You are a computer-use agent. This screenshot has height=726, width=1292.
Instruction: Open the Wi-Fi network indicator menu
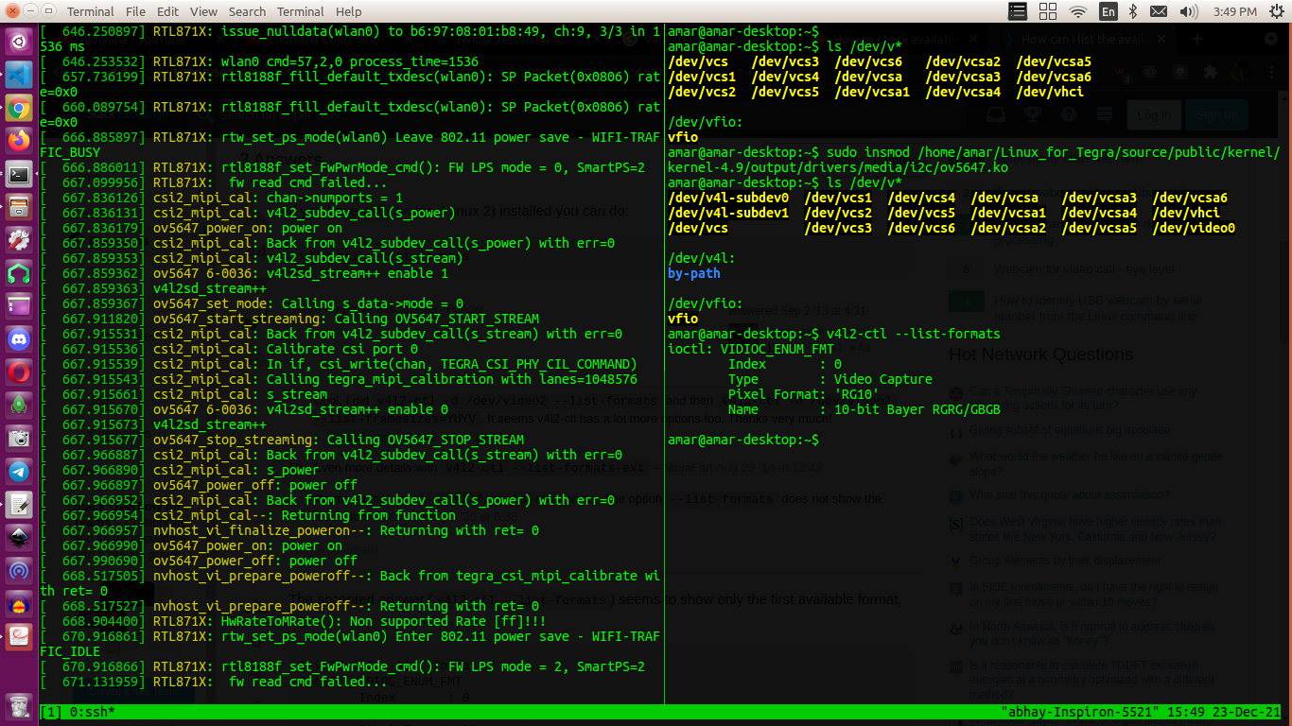1077,10
